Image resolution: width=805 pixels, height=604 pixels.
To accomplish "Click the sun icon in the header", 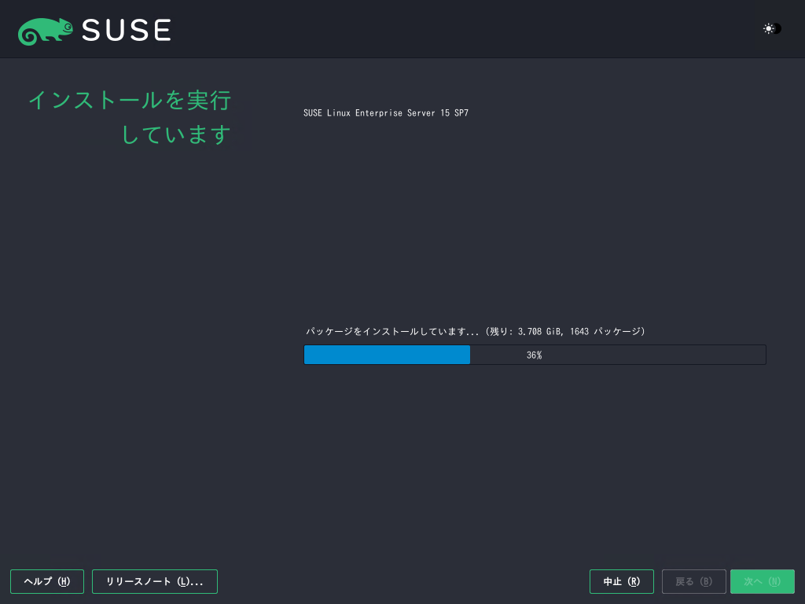I will point(768,29).
